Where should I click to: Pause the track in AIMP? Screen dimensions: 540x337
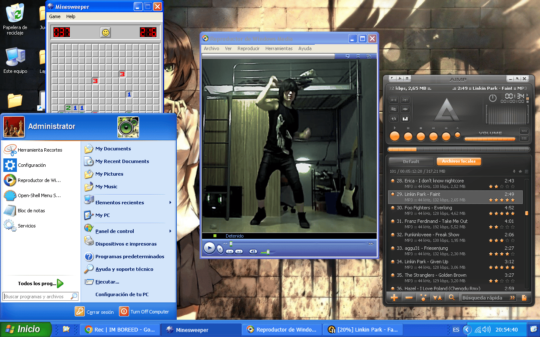click(408, 136)
